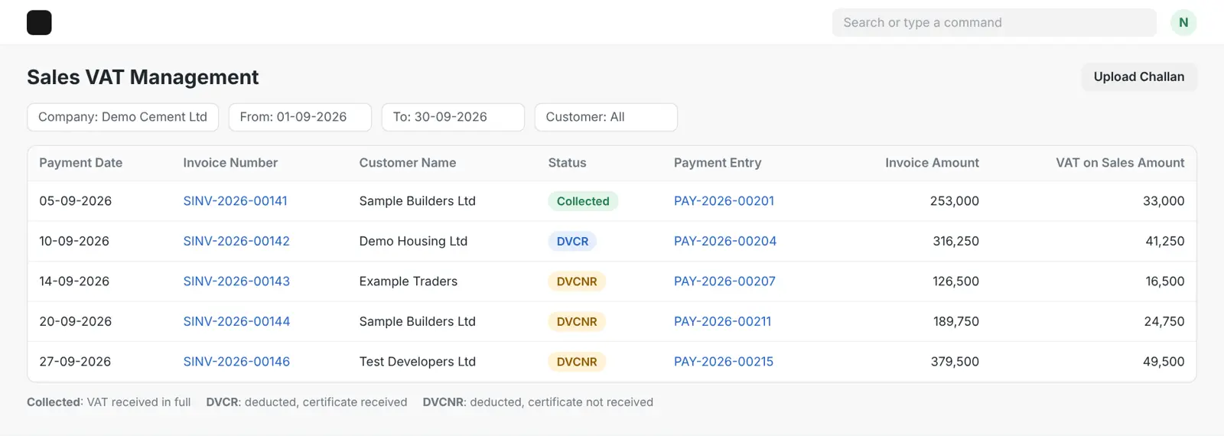Click the Upload Challan button
This screenshot has height=436, width=1224.
click(1139, 77)
